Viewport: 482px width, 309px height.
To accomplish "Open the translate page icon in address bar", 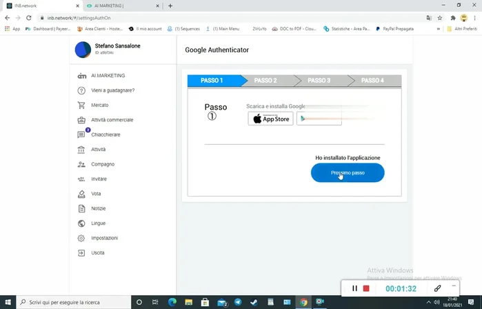I will [429, 18].
